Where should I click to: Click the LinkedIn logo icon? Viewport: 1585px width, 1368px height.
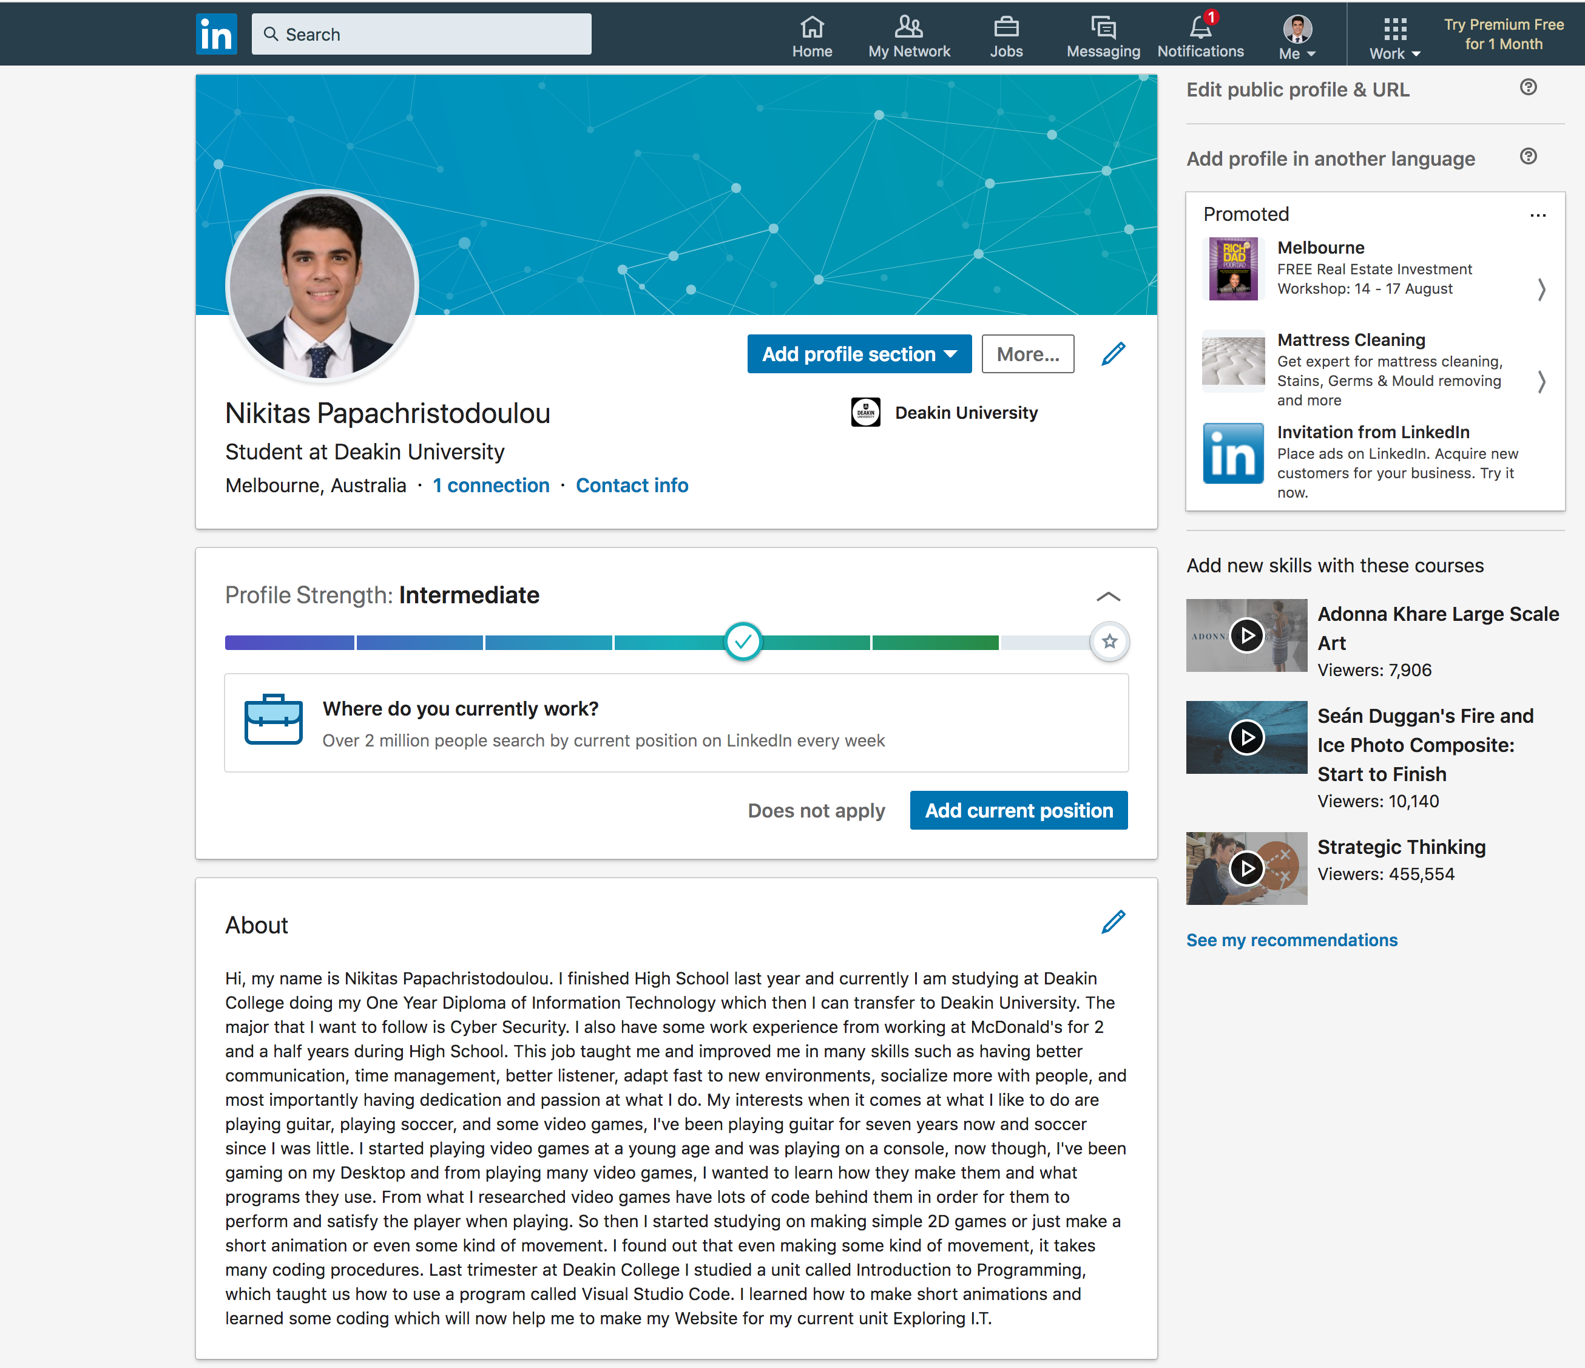pyautogui.click(x=215, y=35)
